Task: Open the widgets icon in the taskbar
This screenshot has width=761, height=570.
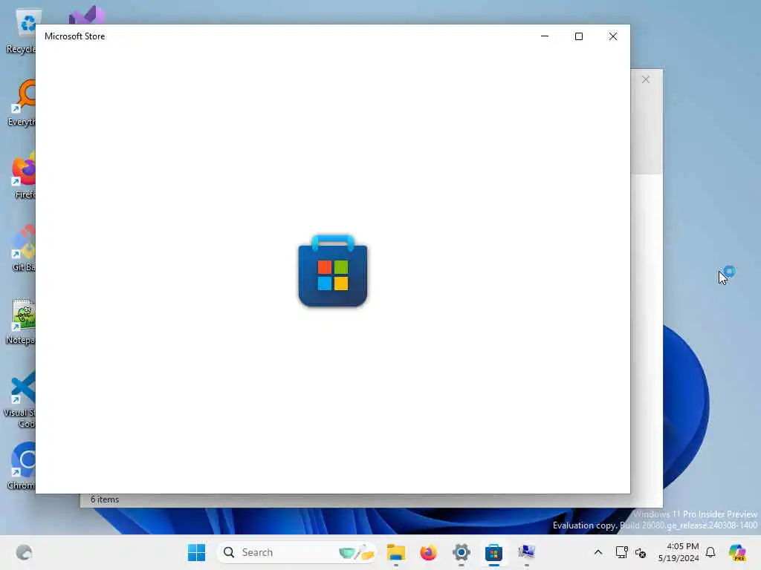Action: [x=24, y=552]
